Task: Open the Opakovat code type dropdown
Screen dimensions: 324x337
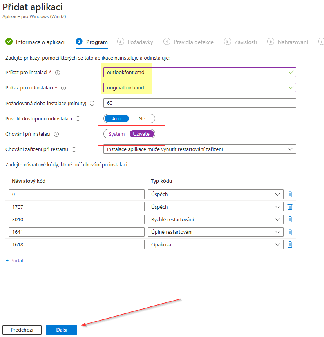Action: point(215,244)
